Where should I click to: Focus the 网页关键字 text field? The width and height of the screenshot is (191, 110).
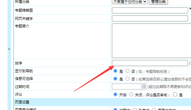[150, 18]
